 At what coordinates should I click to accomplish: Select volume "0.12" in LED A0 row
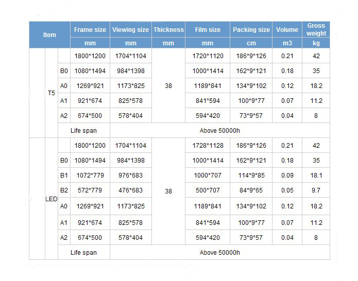[287, 206]
